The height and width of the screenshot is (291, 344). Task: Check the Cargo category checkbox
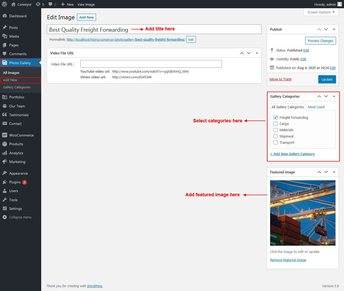click(x=276, y=124)
